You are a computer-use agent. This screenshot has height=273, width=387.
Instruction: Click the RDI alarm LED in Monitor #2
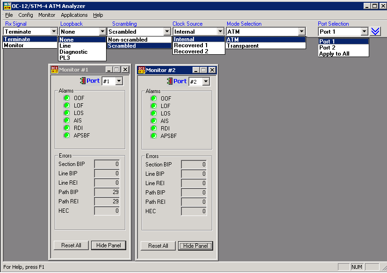coord(153,129)
